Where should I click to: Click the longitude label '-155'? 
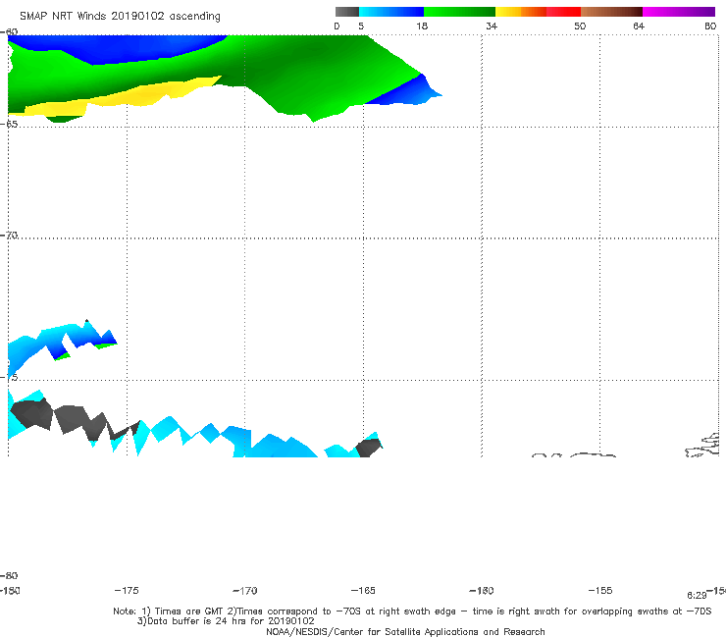click(600, 590)
